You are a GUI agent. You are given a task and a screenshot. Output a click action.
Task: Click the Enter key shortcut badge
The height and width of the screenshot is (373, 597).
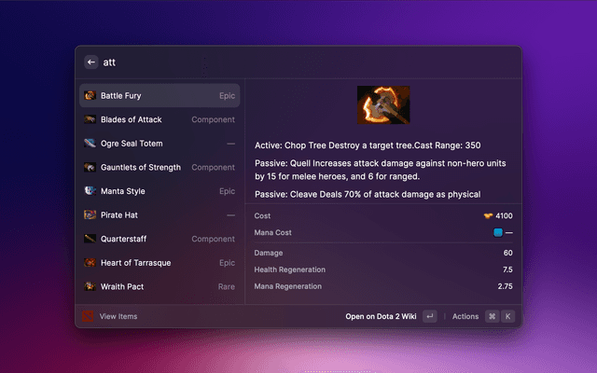(429, 316)
